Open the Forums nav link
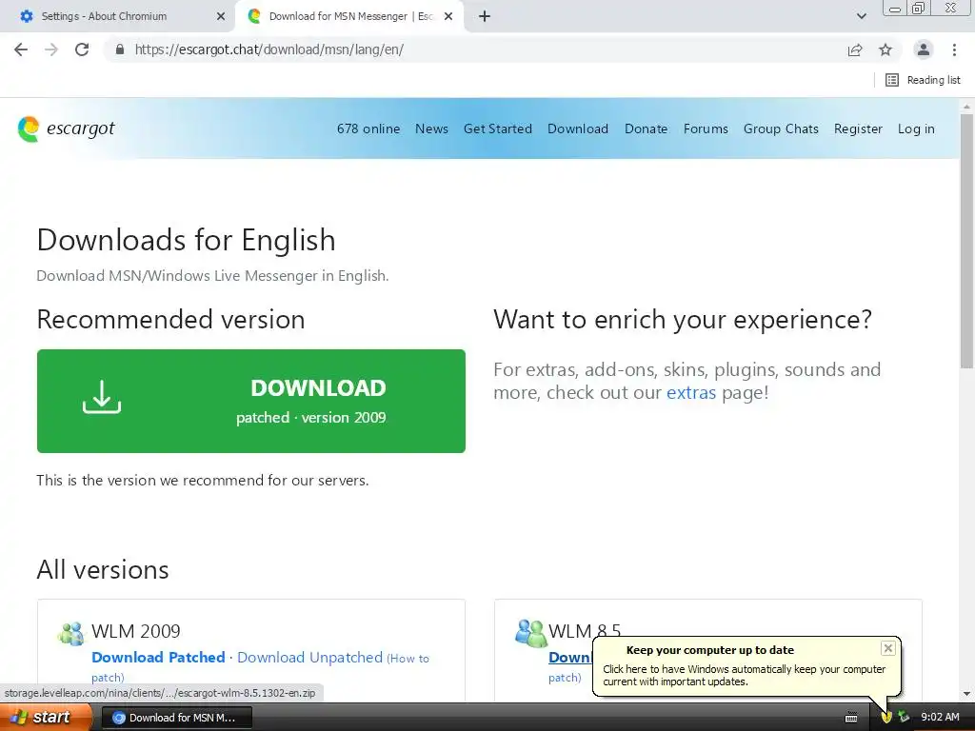The height and width of the screenshot is (731, 975). (x=706, y=128)
